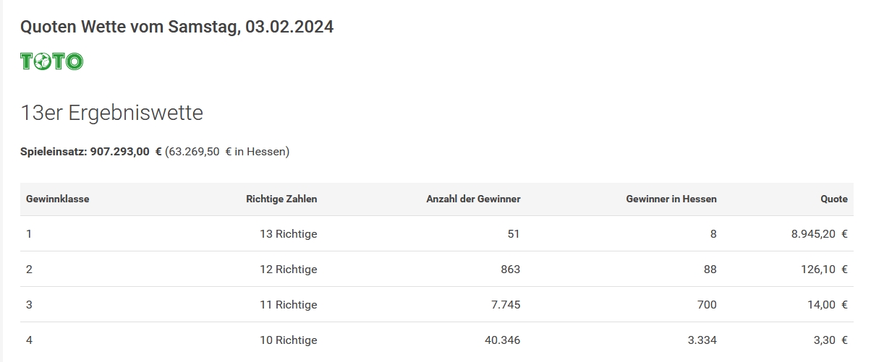Click the 13er Ergebniswette heading

pos(112,113)
